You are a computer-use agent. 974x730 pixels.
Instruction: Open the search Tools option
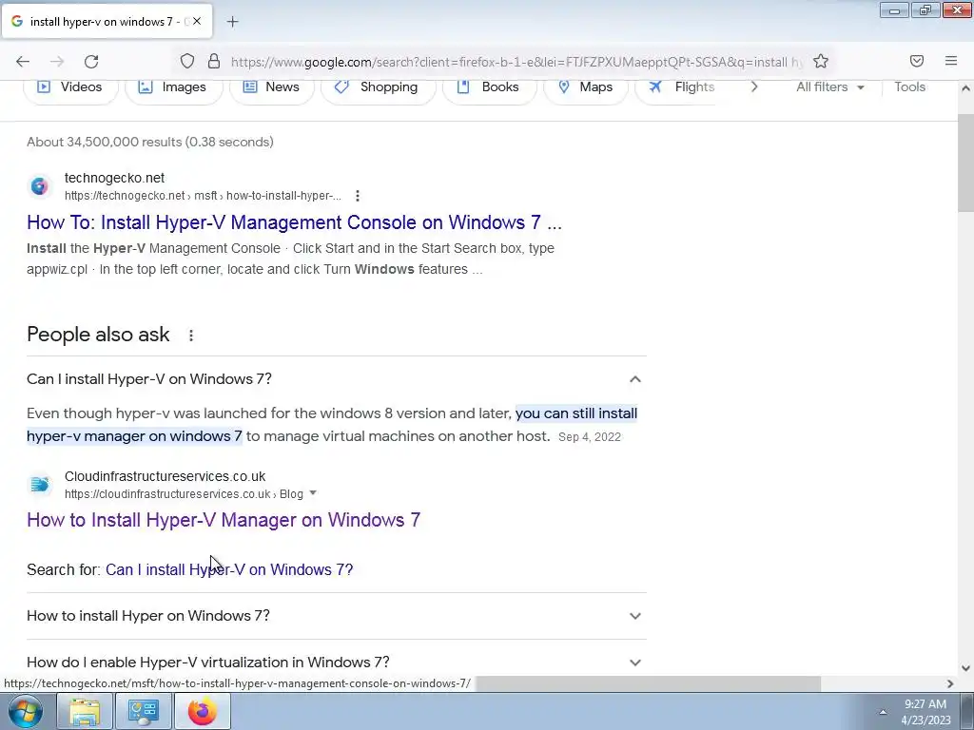(x=909, y=87)
